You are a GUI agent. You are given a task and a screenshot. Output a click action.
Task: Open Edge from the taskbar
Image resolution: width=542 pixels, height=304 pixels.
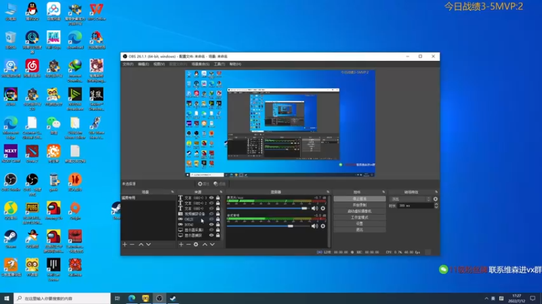pos(131,298)
